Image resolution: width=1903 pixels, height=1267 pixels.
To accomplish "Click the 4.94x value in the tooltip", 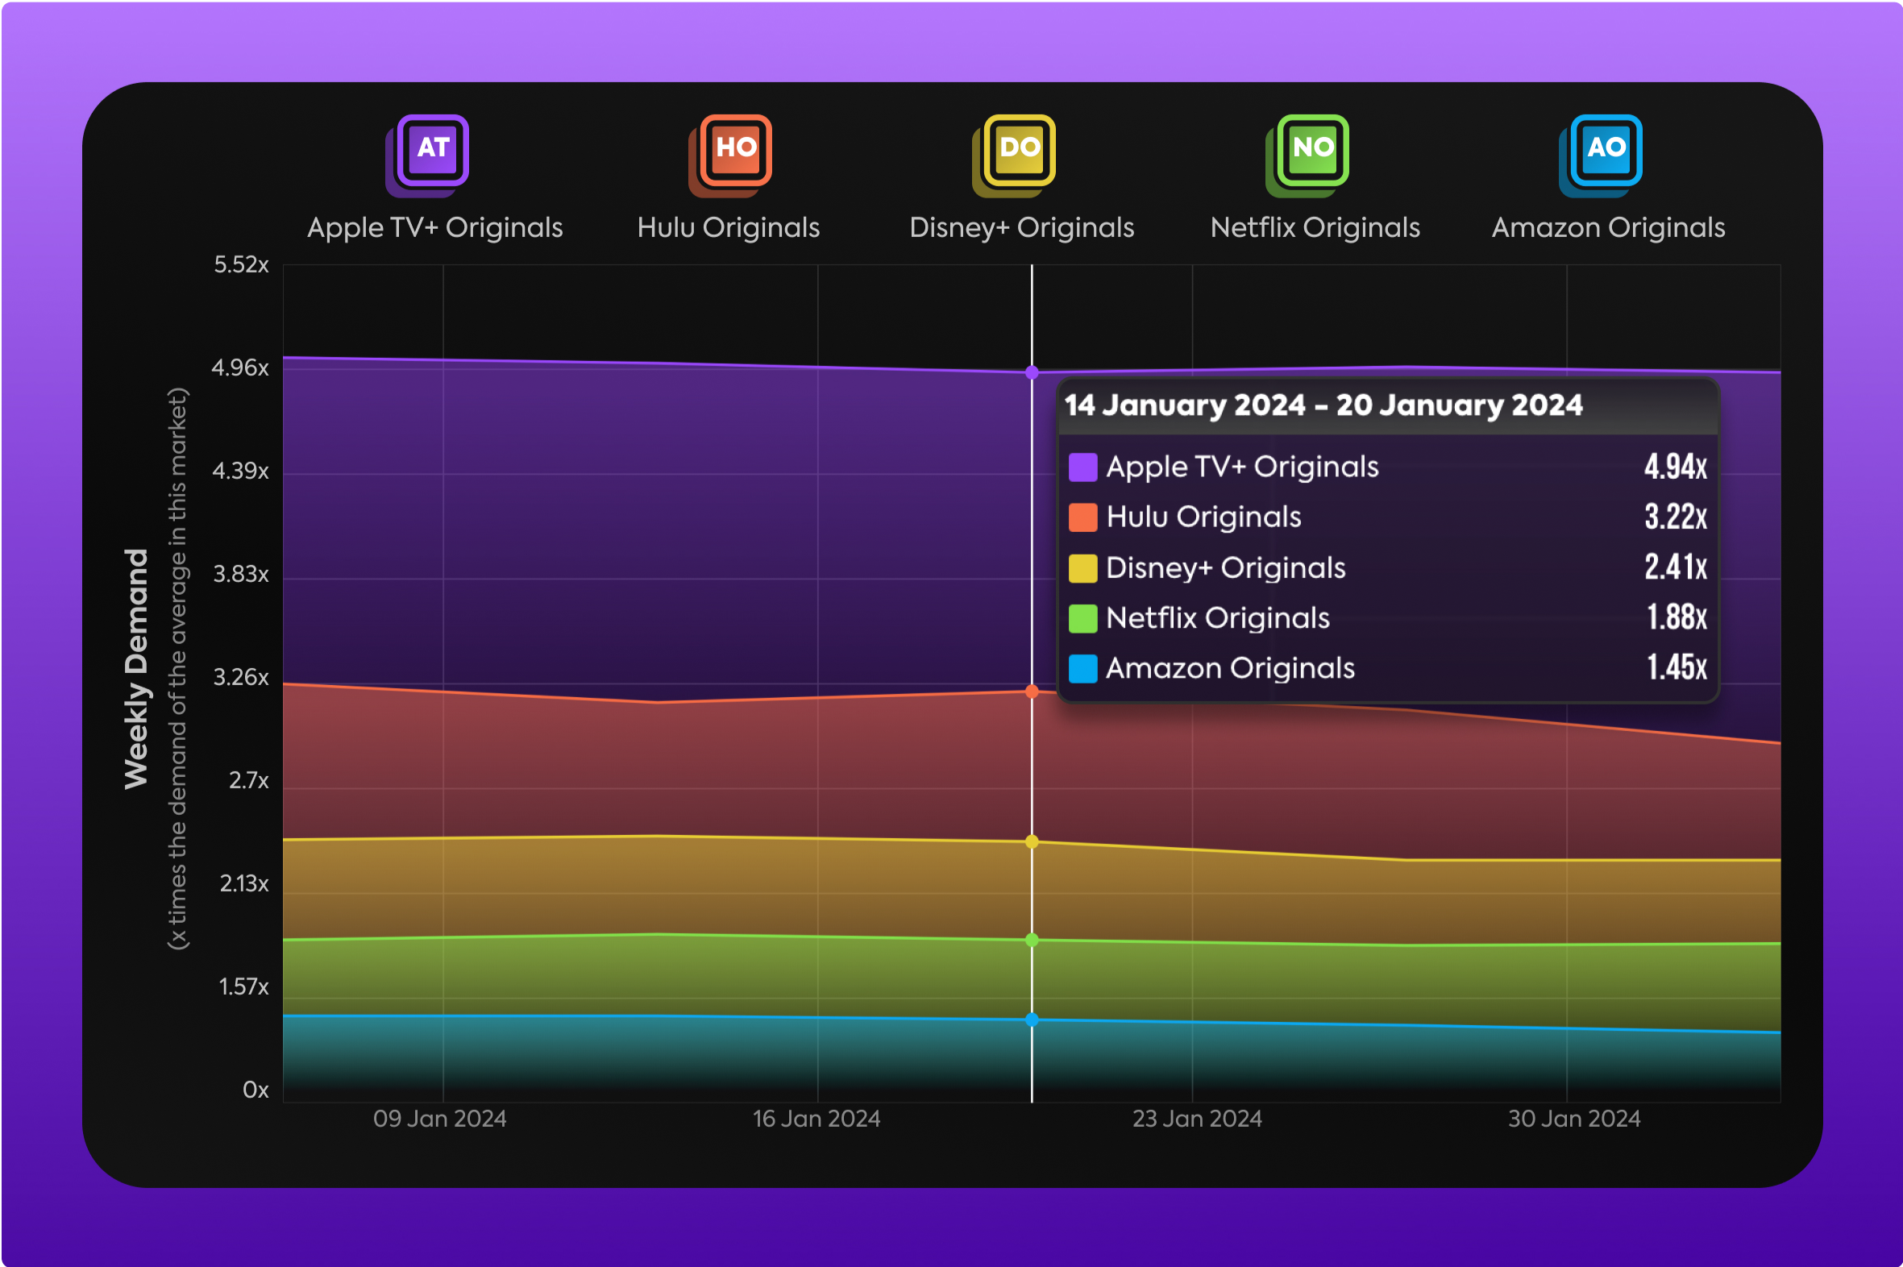I will 1675,467.
